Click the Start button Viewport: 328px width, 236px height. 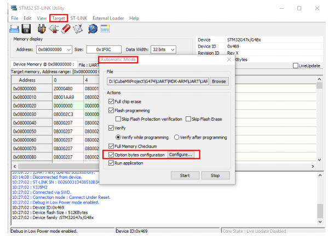point(185,175)
